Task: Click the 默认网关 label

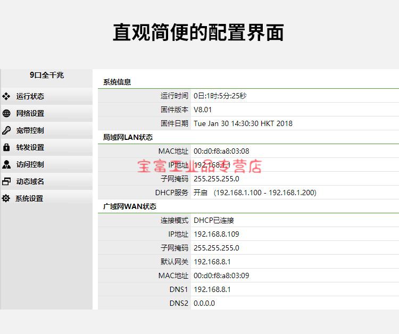Action: click(x=174, y=262)
